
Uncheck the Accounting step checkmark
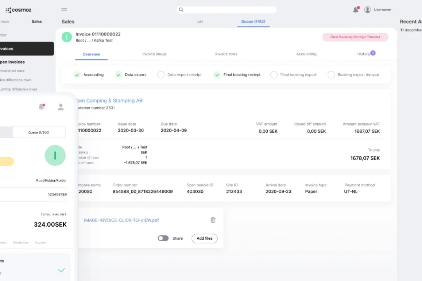pos(77,75)
